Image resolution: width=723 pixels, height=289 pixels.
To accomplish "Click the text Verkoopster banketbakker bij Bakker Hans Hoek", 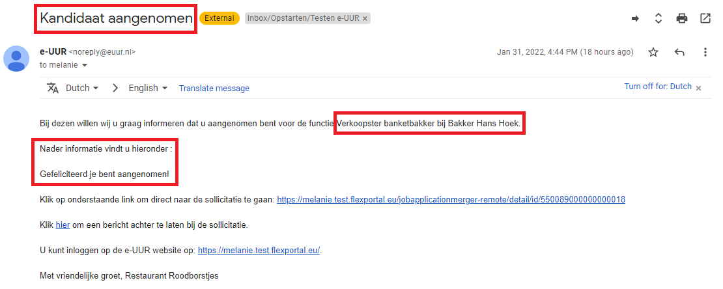I will click(x=429, y=124).
